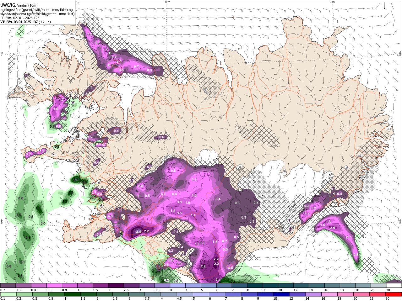
Task: Pick the darkest purple 2–2.5 snow legend swatch
Action: [116, 286]
